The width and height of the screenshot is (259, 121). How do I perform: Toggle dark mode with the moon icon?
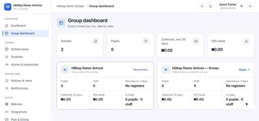[210, 6]
